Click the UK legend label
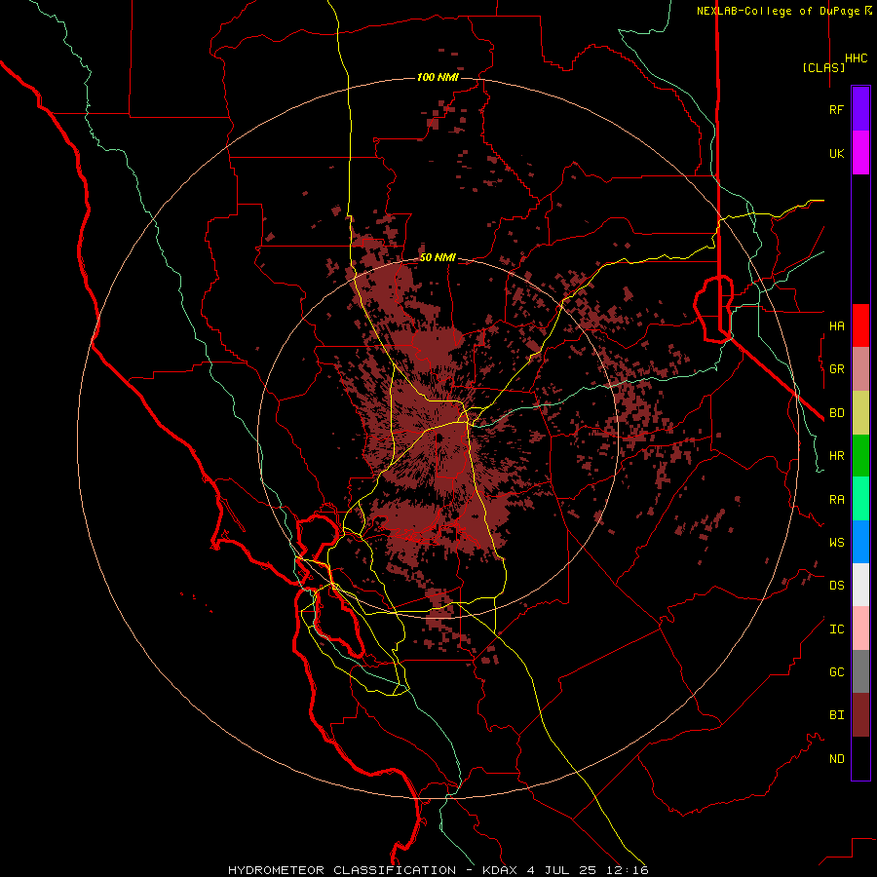 [x=836, y=153]
